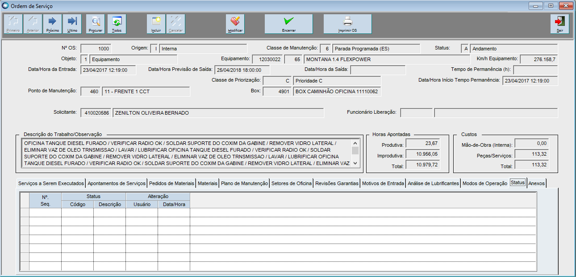Click equipment code field 12030022

(267, 59)
